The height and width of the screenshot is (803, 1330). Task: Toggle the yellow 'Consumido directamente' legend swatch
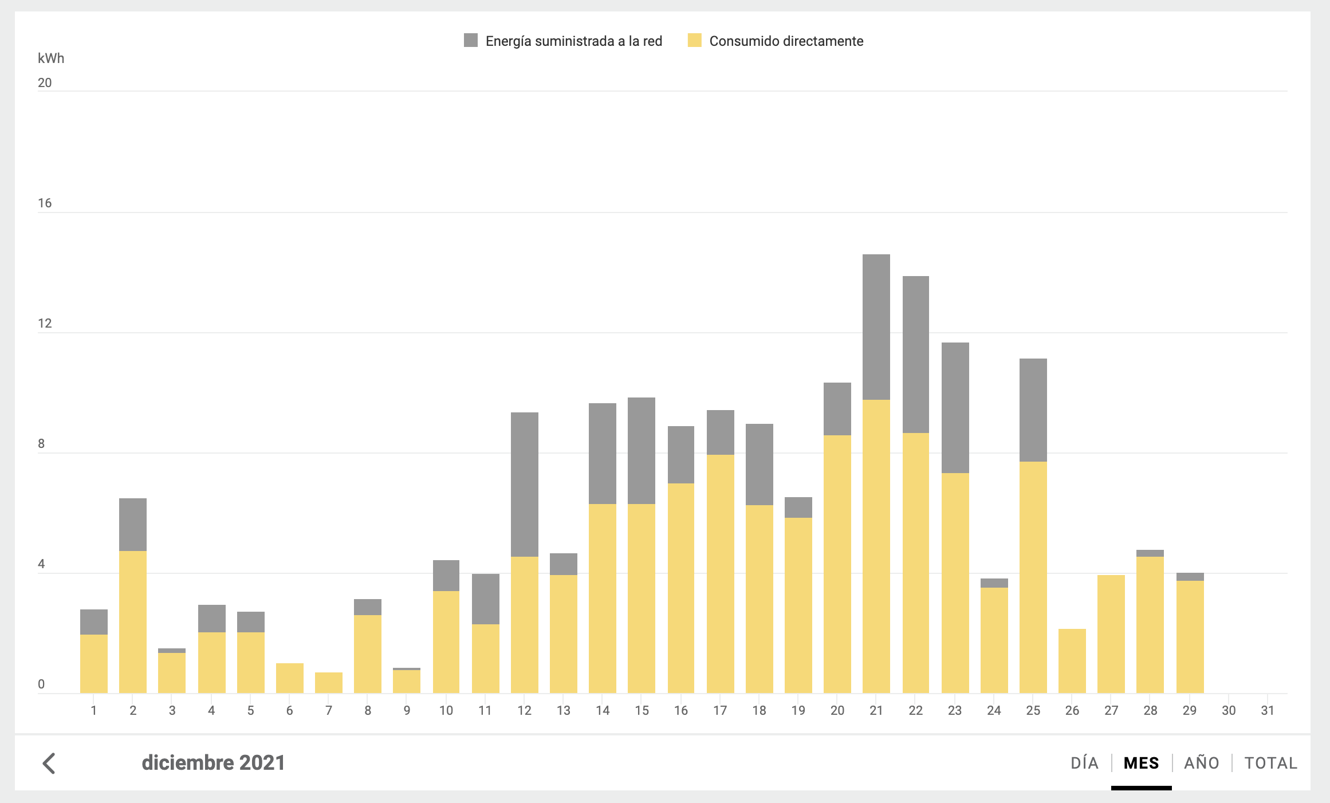click(x=695, y=40)
